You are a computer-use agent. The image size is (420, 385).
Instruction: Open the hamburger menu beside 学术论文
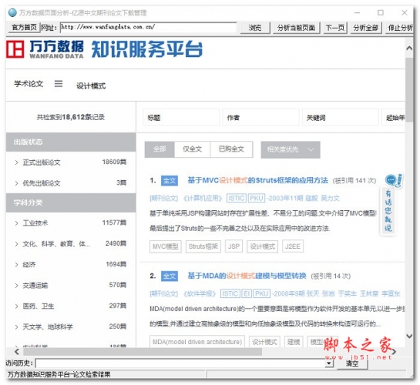[59, 84]
